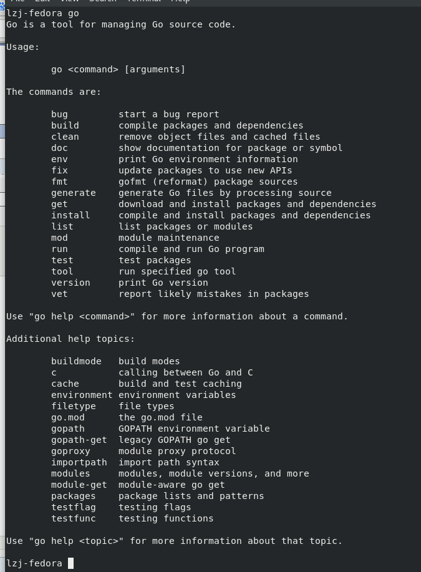Click the 'vet' command entry
Viewport: 421px width, 572px height.
[59, 294]
